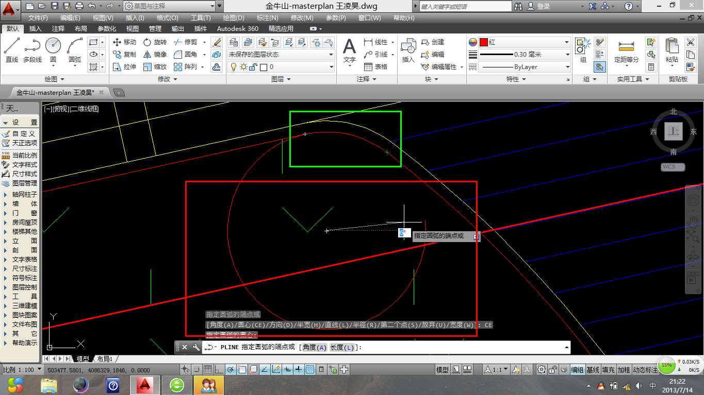Toggle grid display in status bar

(x=207, y=369)
